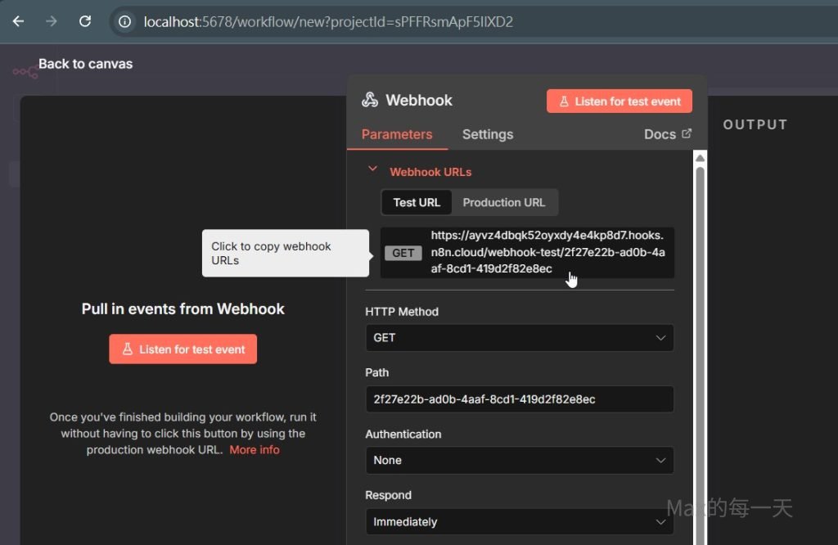
Task: Open Docs external link icon
Action: pyautogui.click(x=687, y=134)
